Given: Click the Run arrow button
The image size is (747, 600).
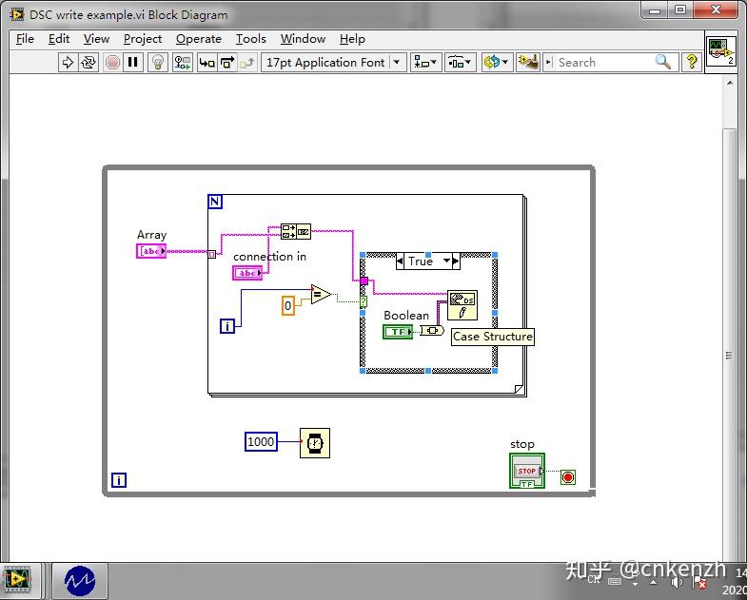Looking at the screenshot, I should coord(68,63).
